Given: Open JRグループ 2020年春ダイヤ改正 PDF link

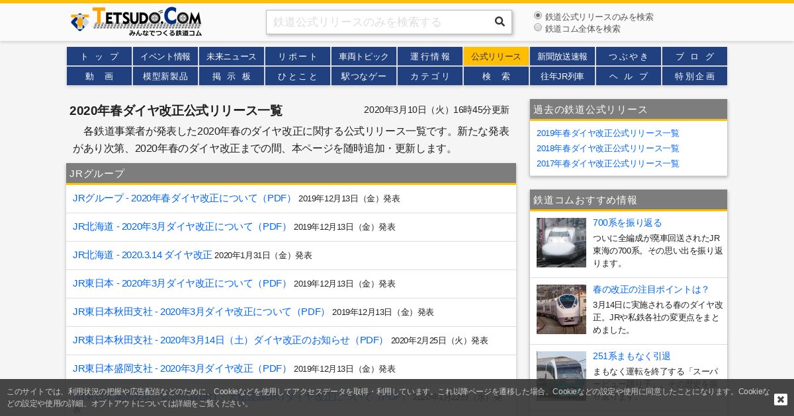Looking at the screenshot, I should pyautogui.click(x=184, y=198).
